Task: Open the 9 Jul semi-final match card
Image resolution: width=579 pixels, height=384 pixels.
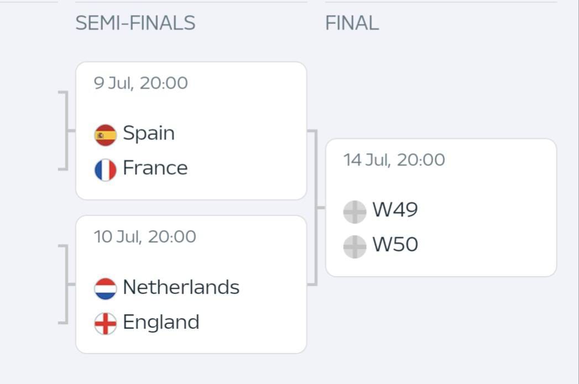Action: pyautogui.click(x=191, y=131)
